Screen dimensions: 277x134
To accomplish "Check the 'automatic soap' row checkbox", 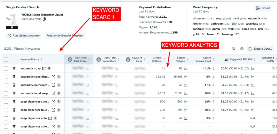I will coord(6,68).
